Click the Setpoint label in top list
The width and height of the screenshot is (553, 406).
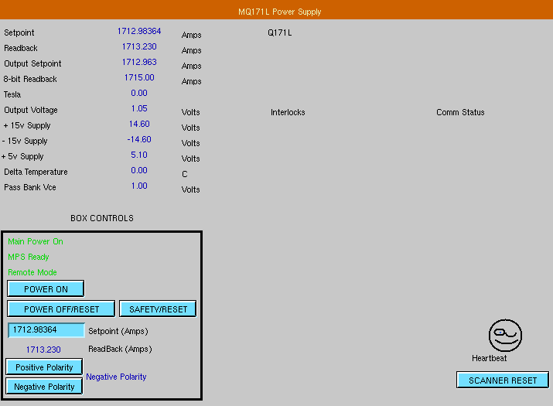click(19, 32)
